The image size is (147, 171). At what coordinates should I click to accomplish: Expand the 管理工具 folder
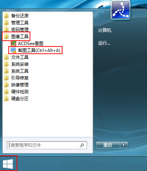click(x=16, y=23)
